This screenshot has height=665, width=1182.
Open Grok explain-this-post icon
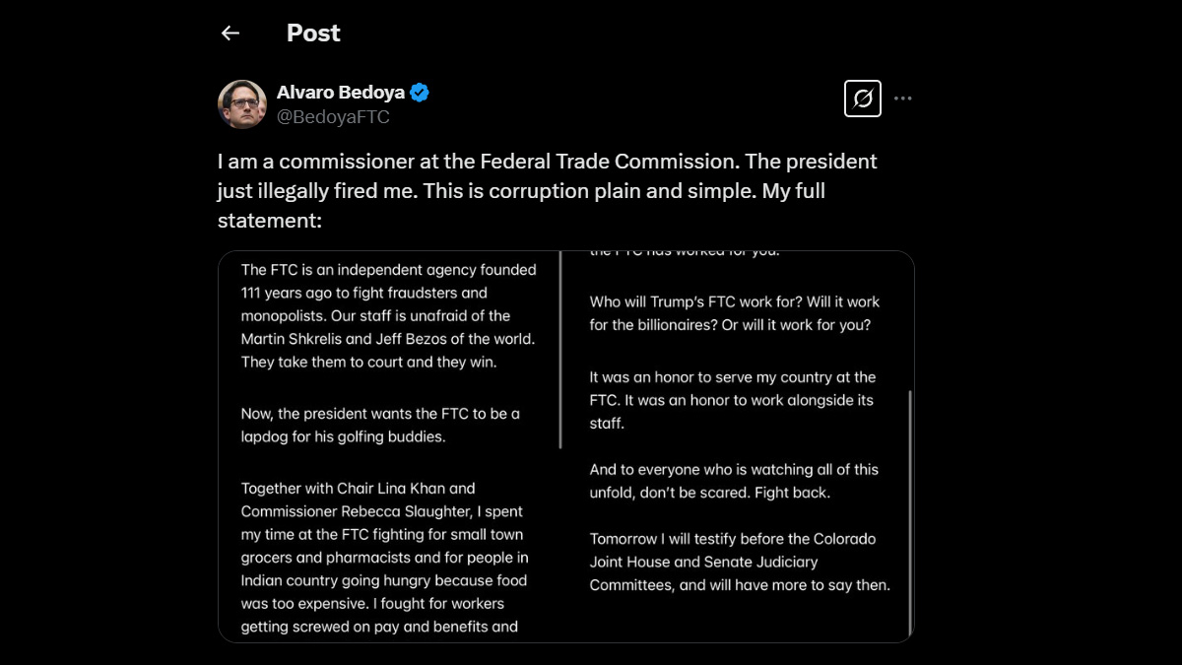click(863, 99)
